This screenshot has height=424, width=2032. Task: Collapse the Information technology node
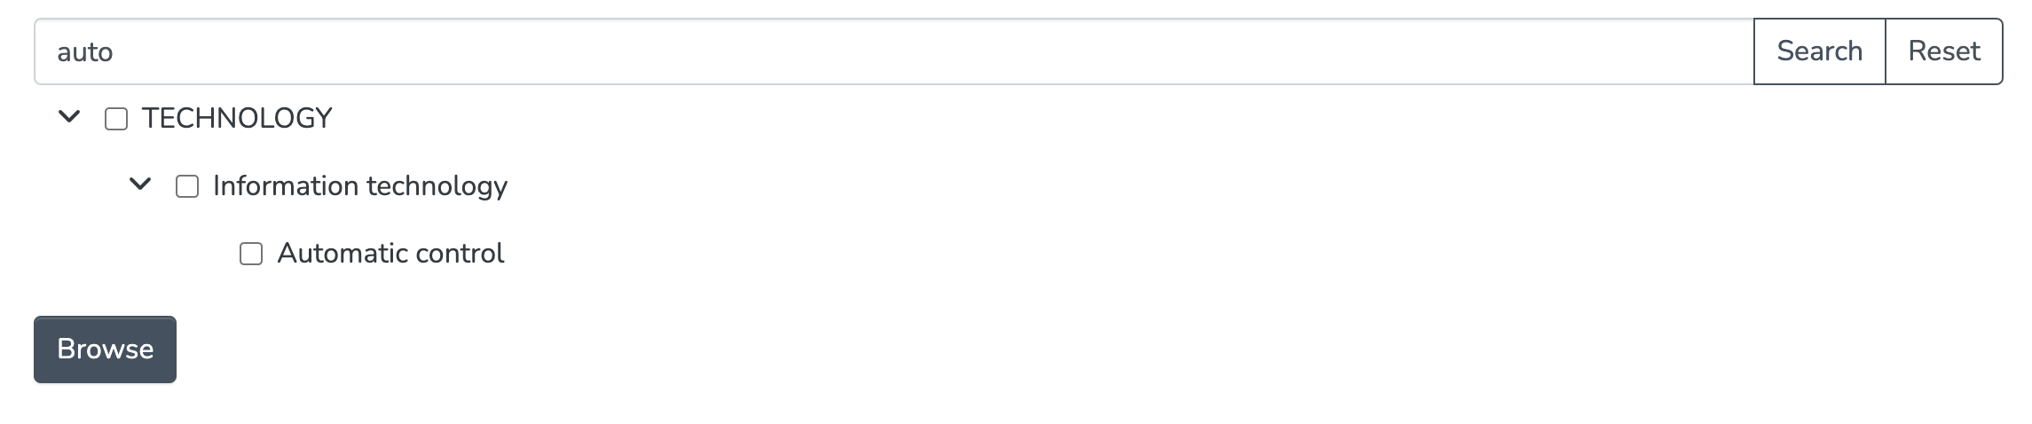tap(140, 185)
